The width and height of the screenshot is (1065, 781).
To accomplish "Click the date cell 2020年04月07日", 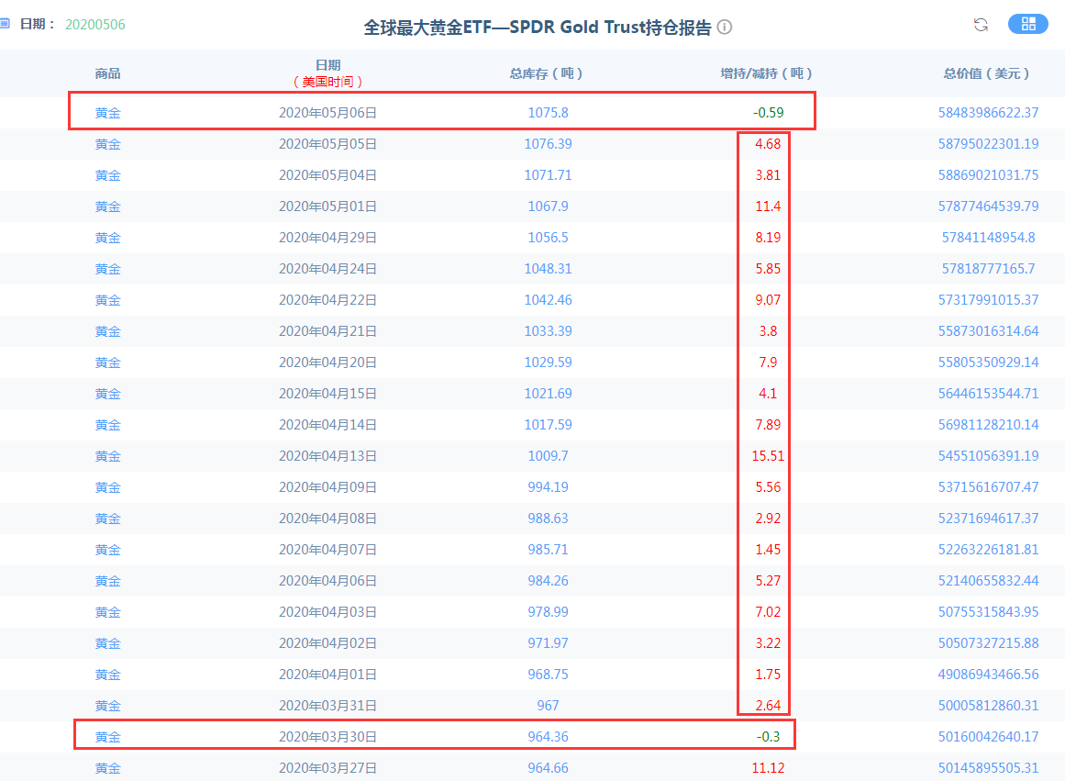I will [327, 551].
